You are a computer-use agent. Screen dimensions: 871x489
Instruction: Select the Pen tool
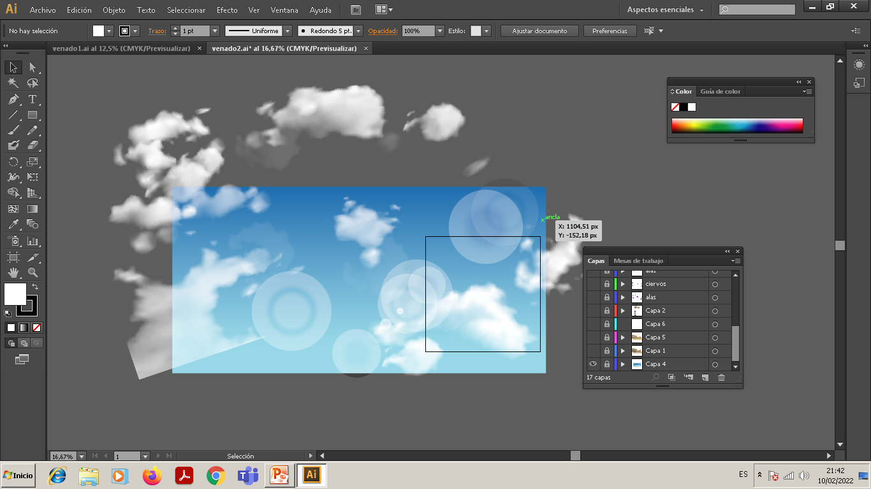tap(13, 99)
